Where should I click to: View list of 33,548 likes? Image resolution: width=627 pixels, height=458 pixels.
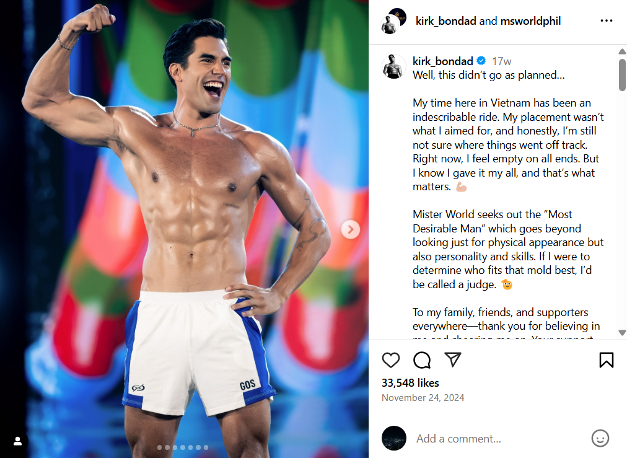point(410,383)
